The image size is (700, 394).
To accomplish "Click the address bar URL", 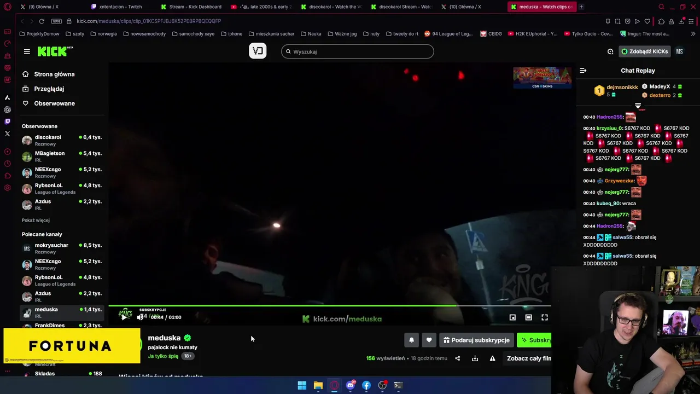I will point(149,21).
